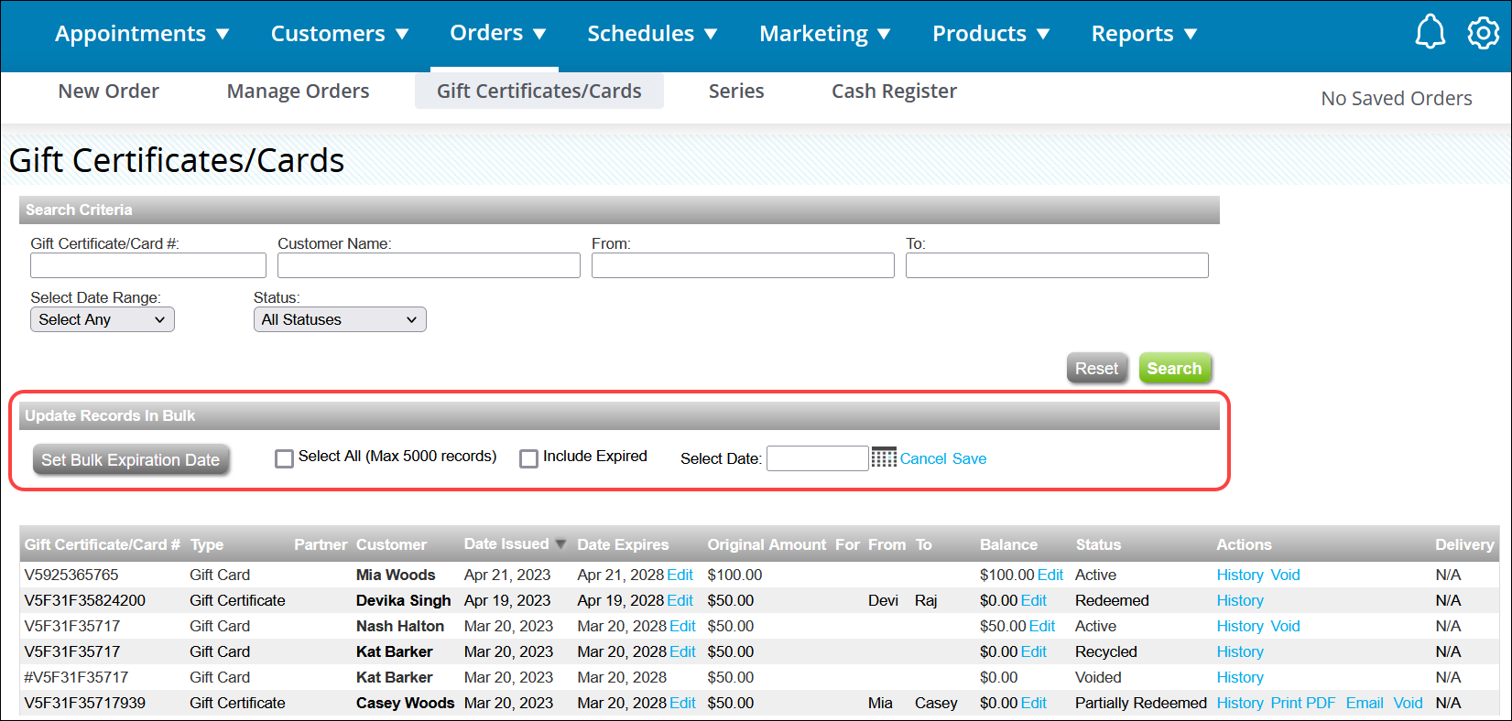The height and width of the screenshot is (721, 1512).
Task: Open the All Statuses dropdown
Action: pyautogui.click(x=339, y=319)
